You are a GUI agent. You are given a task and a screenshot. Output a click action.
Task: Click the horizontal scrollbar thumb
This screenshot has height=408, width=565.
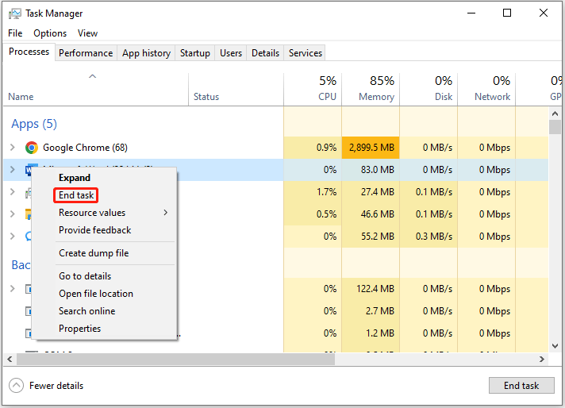(x=175, y=359)
